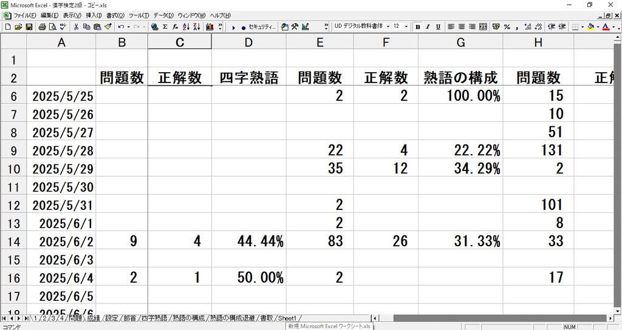Apply Currency style formatting
The height and width of the screenshot is (330, 622).
tap(496, 27)
